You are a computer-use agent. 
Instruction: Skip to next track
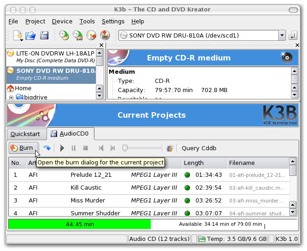pyautogui.click(x=112, y=148)
